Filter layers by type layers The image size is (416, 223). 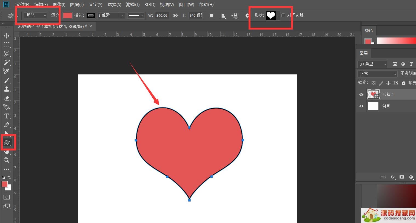411,64
